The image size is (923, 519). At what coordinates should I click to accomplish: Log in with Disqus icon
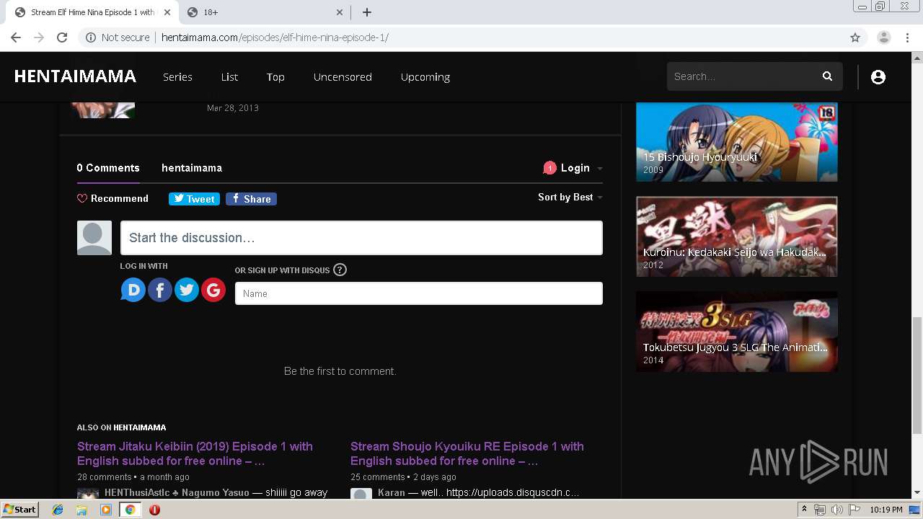[x=133, y=290]
